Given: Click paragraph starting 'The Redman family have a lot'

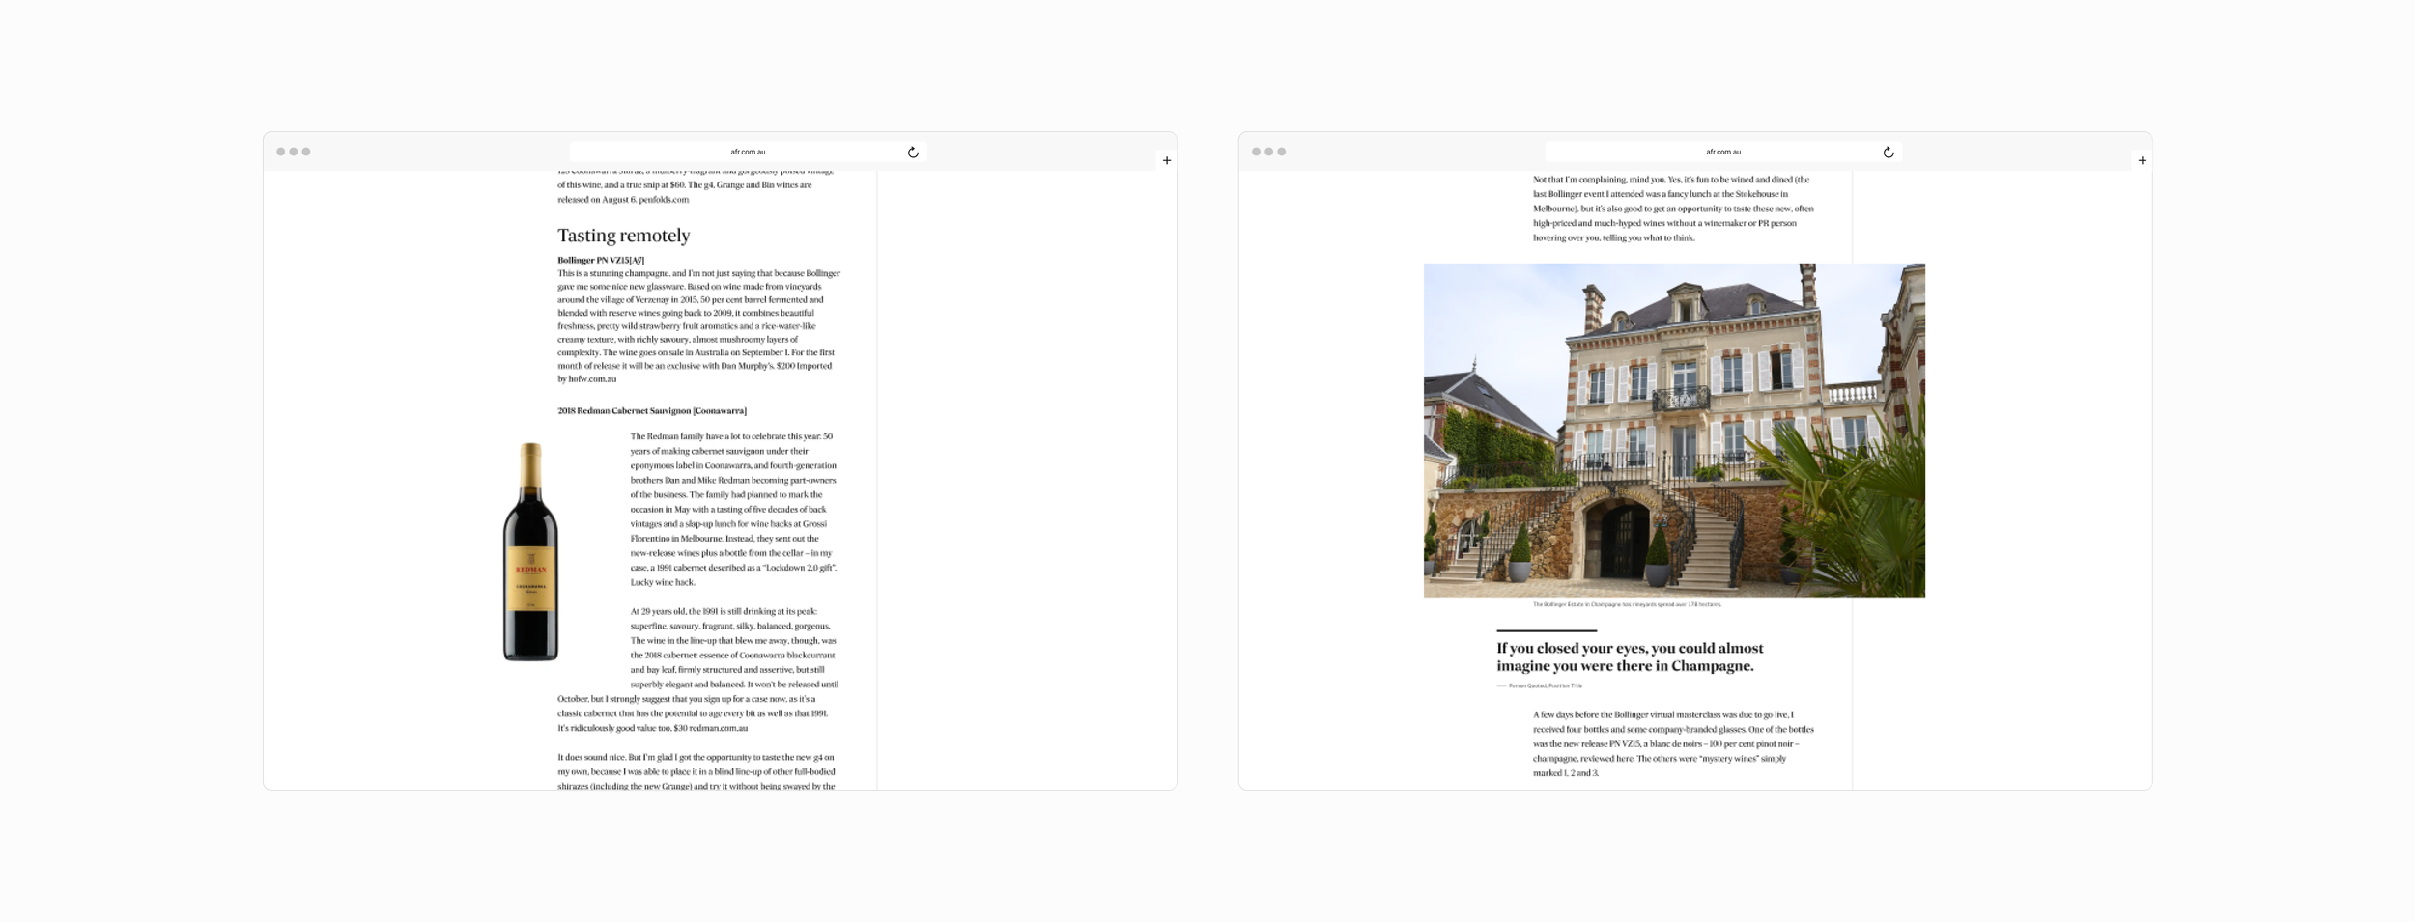Looking at the screenshot, I should [x=735, y=510].
